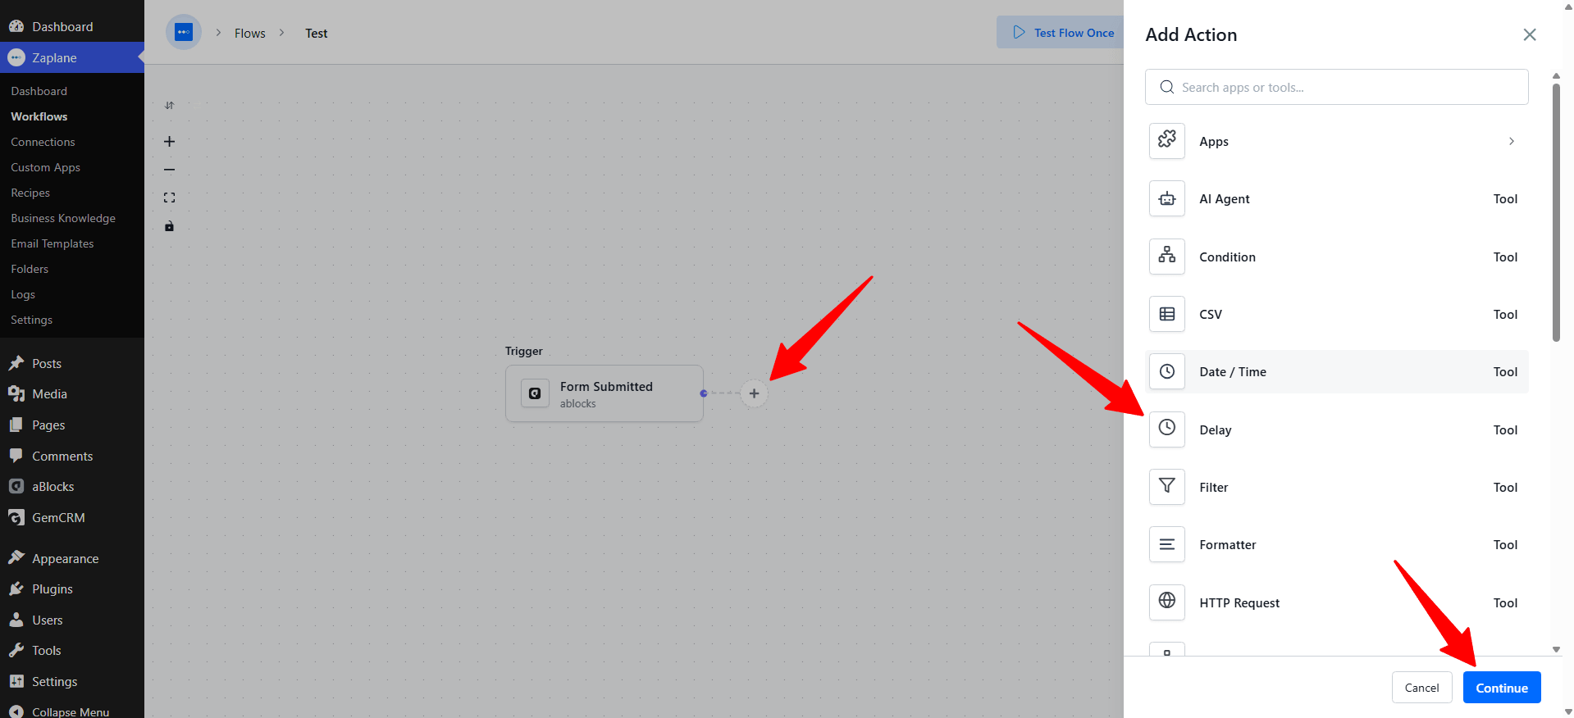This screenshot has height=718, width=1574.
Task: Click the Zaplane logo in breadcrumb
Action: pos(184,33)
